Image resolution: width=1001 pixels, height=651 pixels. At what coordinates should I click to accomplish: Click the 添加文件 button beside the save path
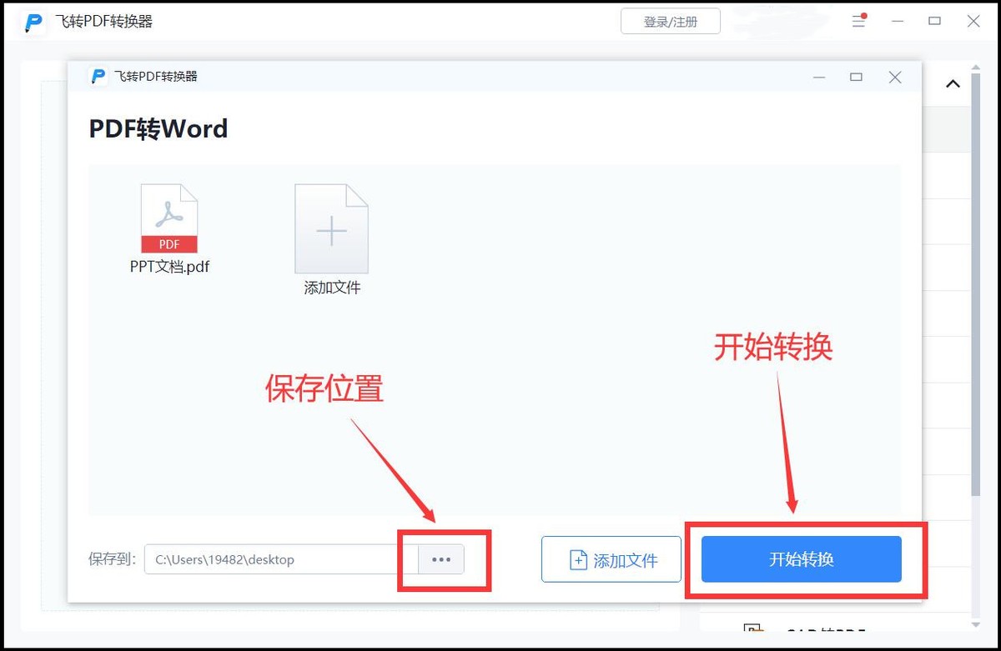pyautogui.click(x=611, y=559)
